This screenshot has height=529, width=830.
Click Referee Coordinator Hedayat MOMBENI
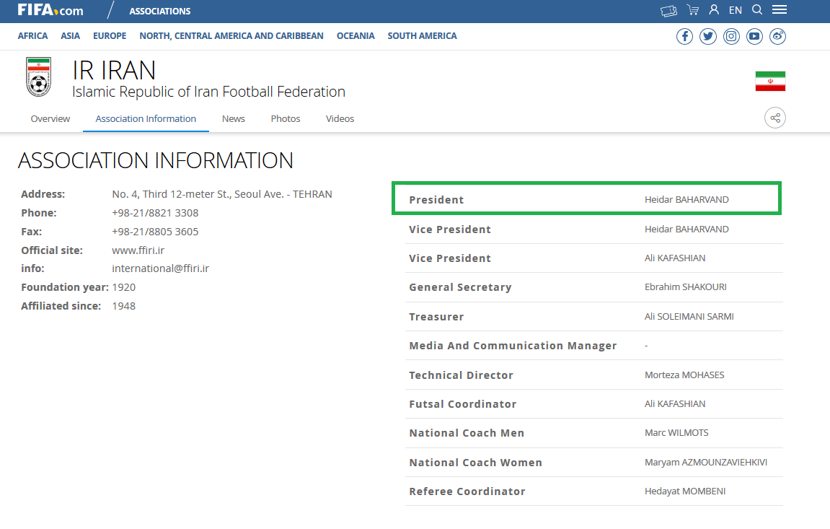point(685,491)
